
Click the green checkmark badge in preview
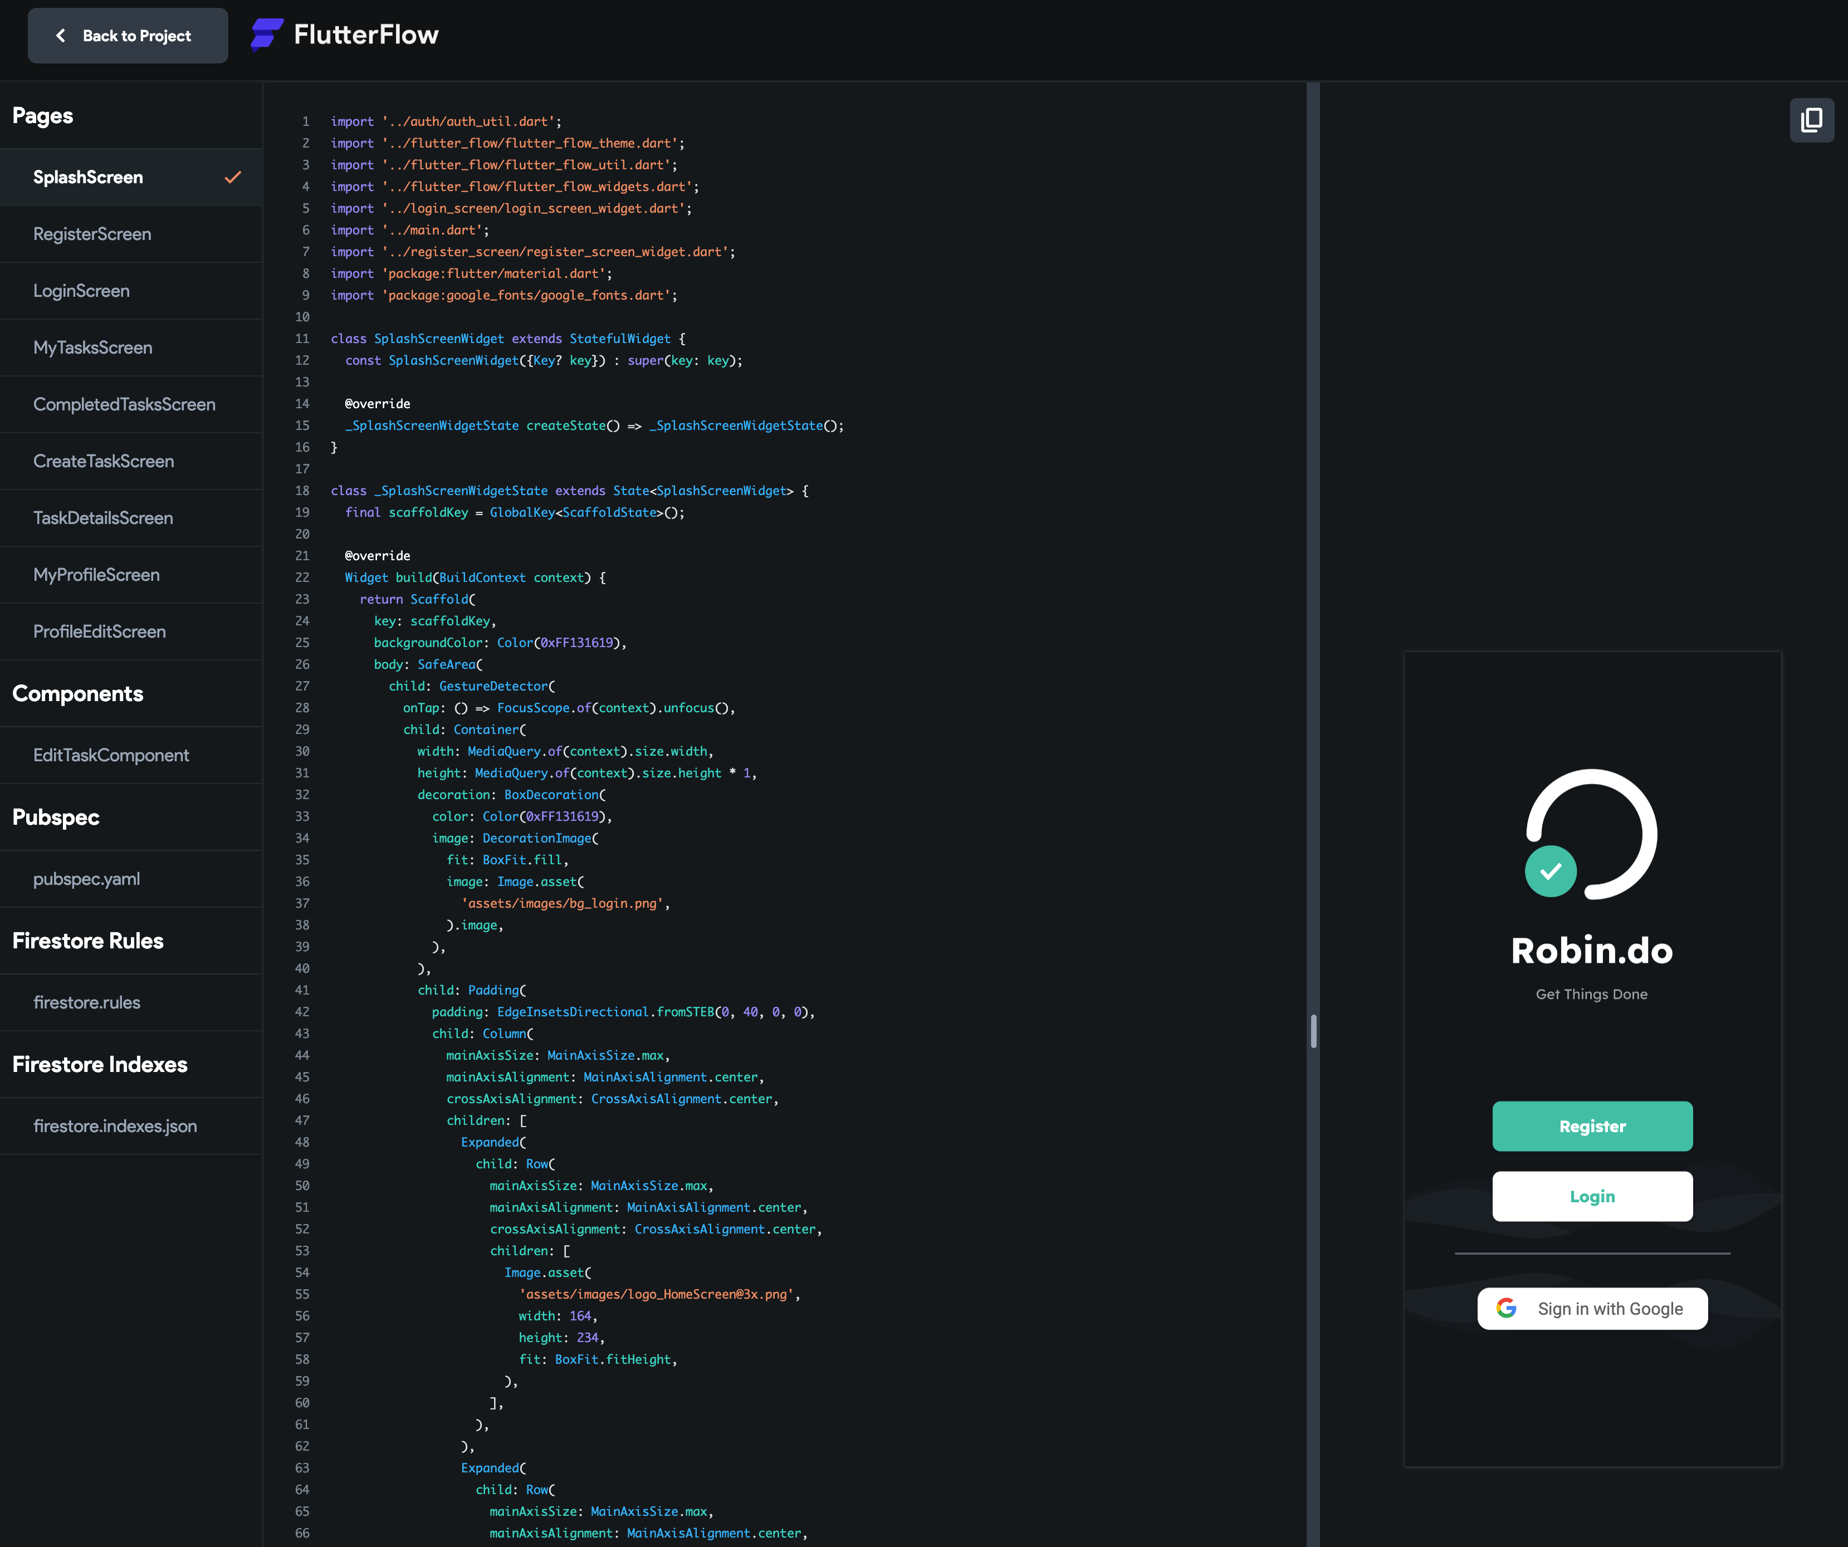pos(1551,871)
